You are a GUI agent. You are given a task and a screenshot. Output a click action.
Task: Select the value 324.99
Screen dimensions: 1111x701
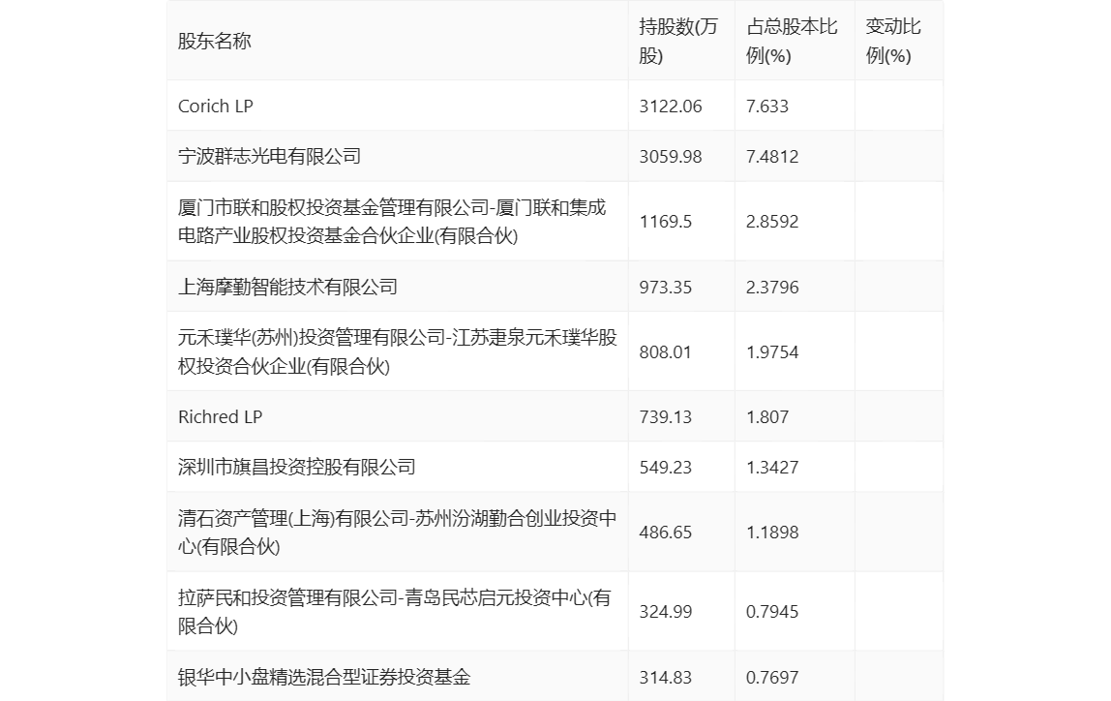pos(665,612)
